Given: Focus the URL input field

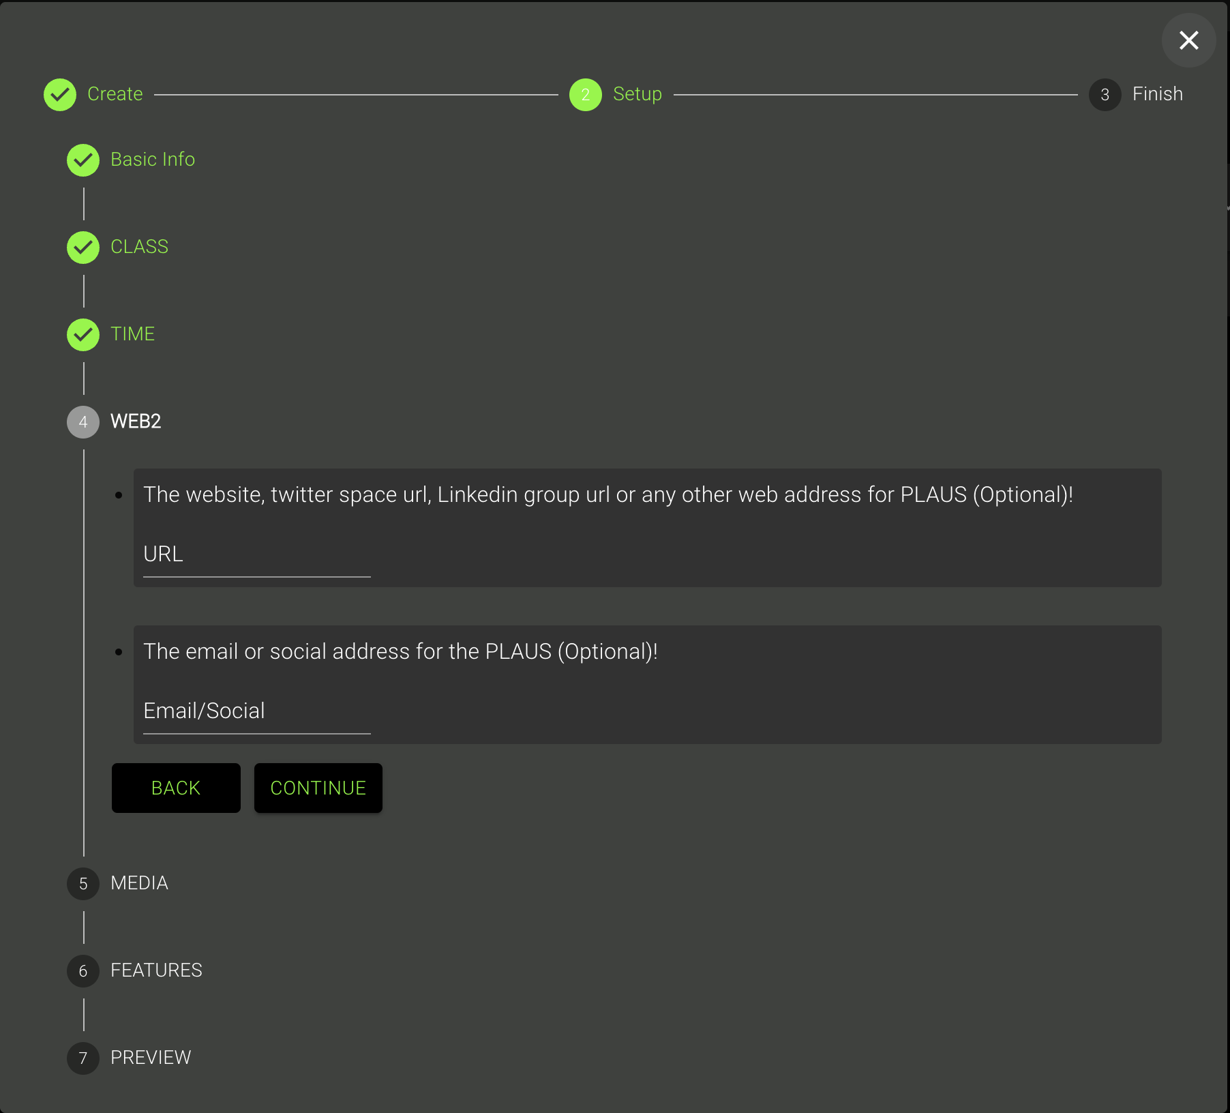Looking at the screenshot, I should 256,555.
